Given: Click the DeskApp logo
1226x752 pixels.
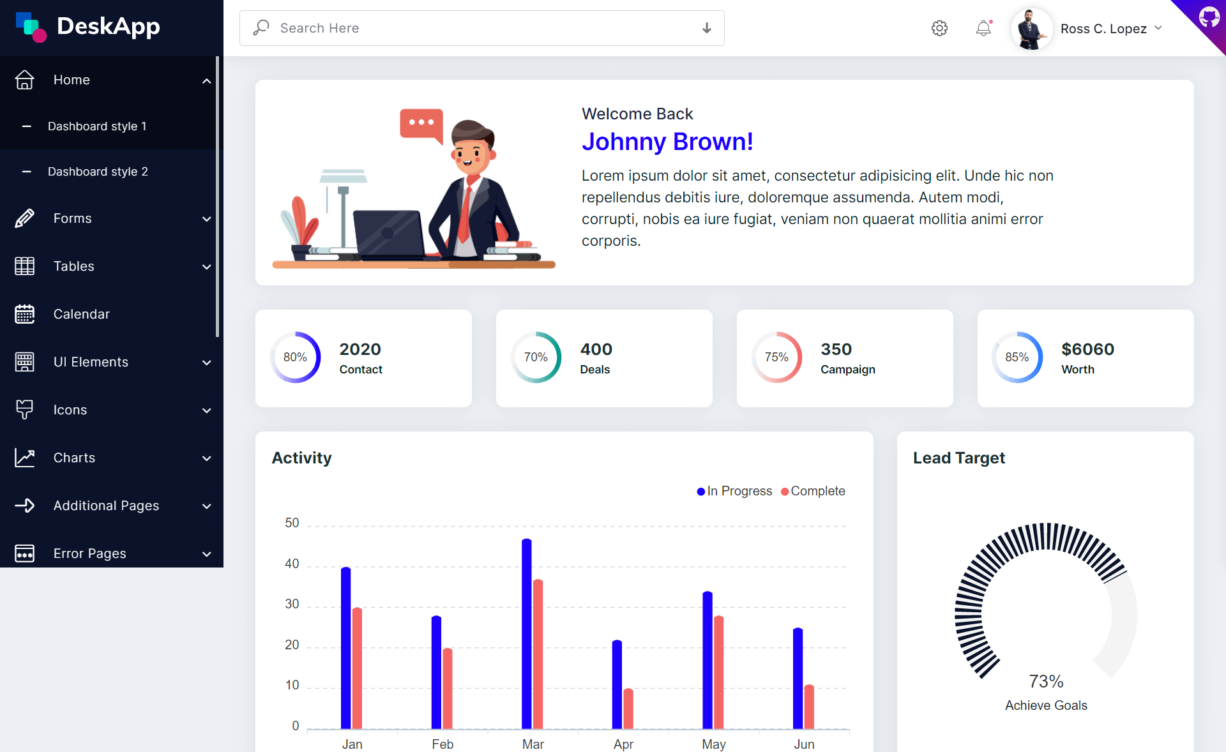Looking at the screenshot, I should coord(88,27).
